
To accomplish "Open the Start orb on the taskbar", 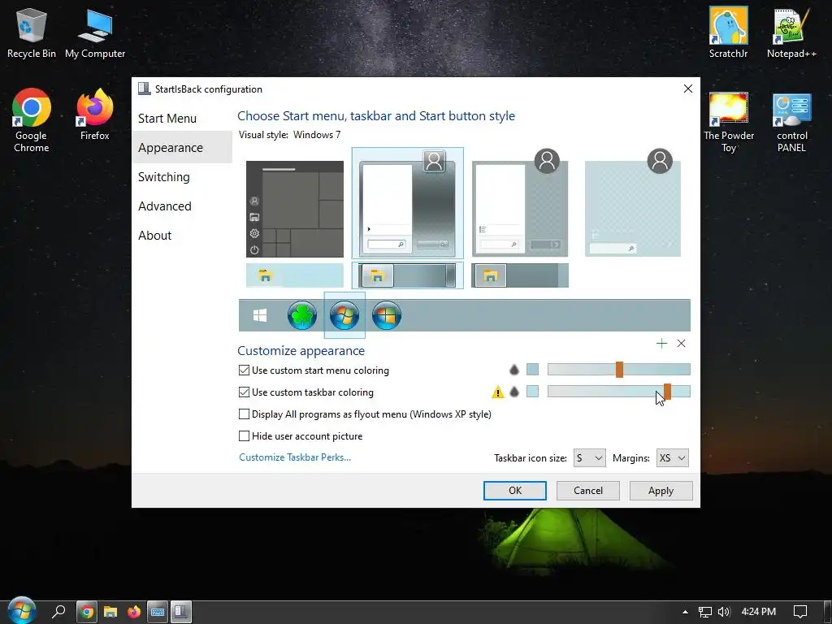I will pyautogui.click(x=21, y=611).
